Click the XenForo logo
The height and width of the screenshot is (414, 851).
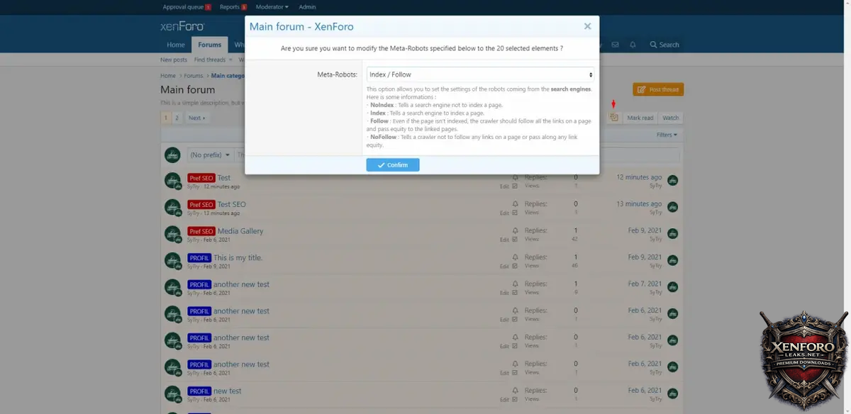coord(182,28)
